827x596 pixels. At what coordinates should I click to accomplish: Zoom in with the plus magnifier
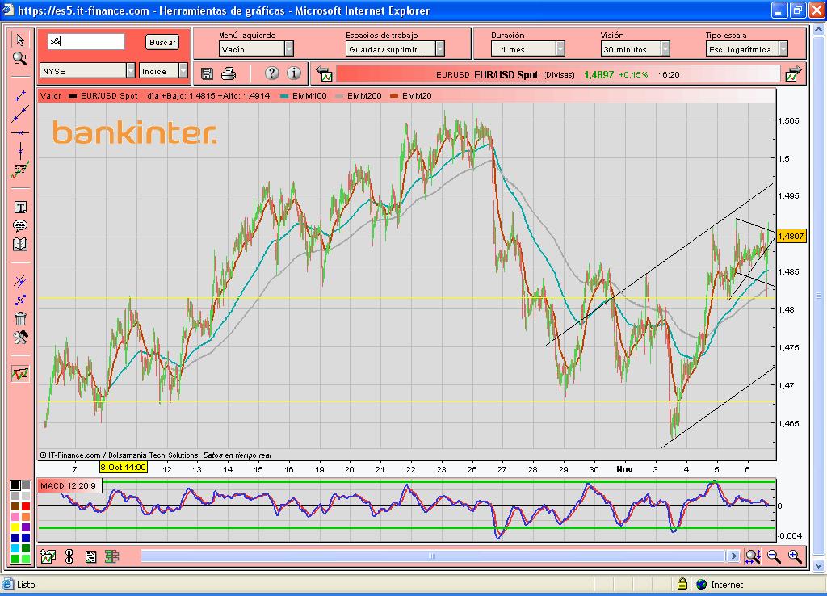click(795, 556)
